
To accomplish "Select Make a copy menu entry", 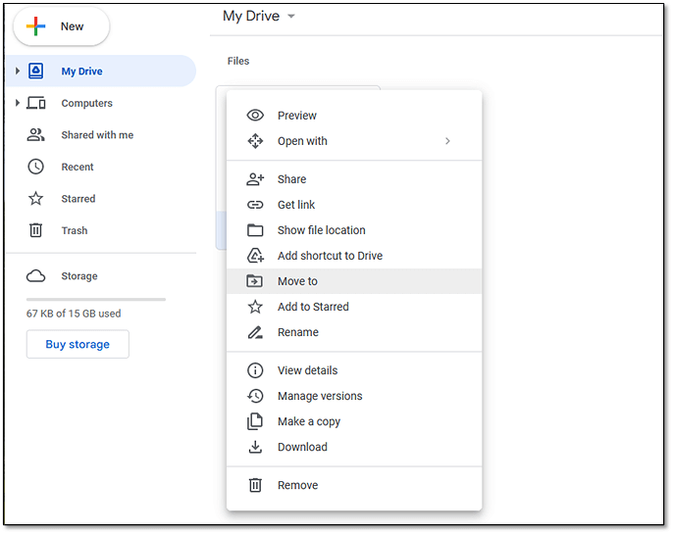I will coord(308,421).
